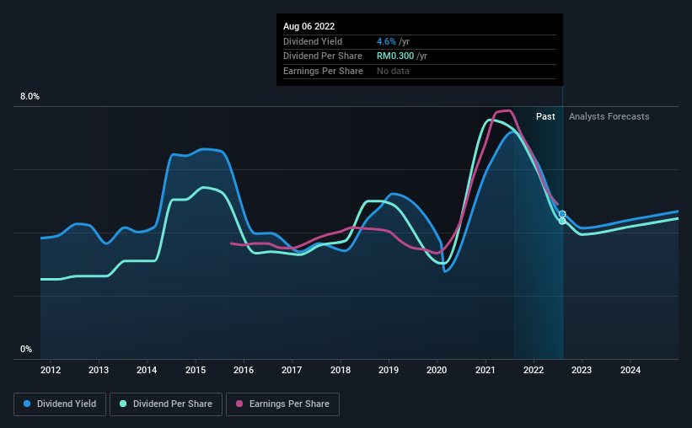Toggle the Dividend Per Share legend button
This screenshot has height=428, width=692.
(x=166, y=404)
